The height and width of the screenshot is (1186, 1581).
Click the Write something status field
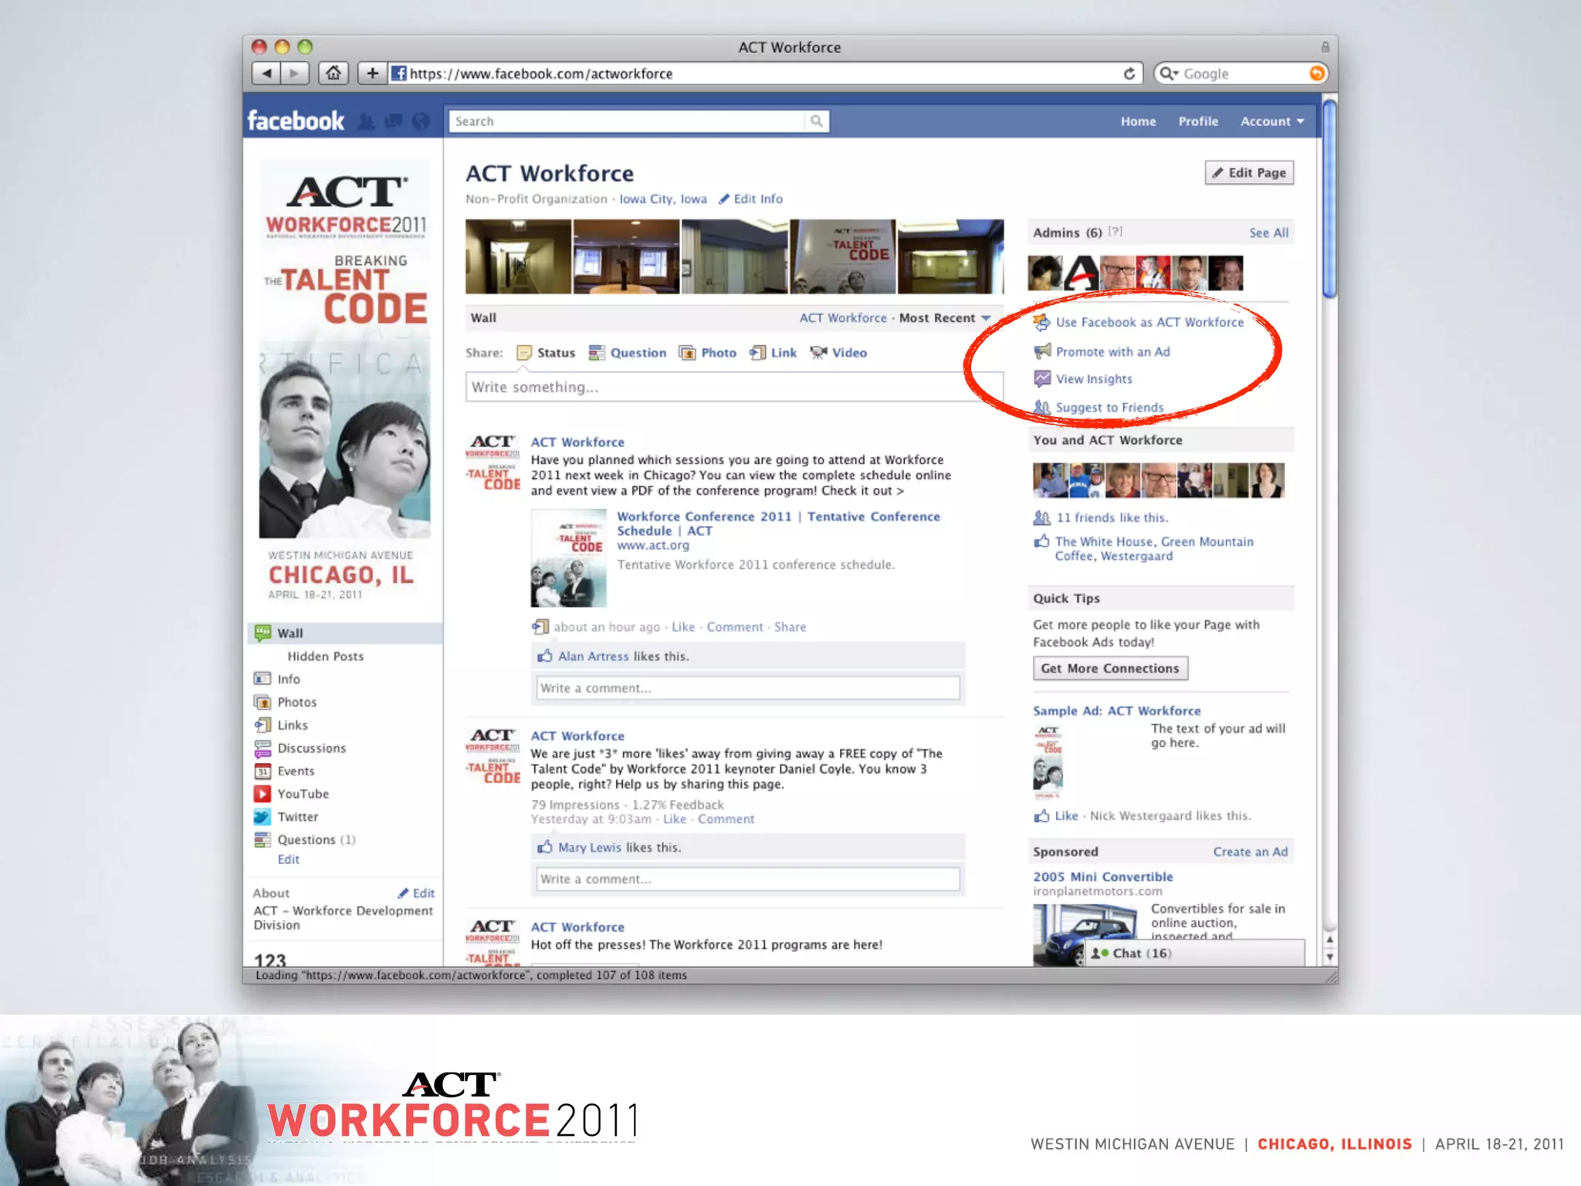point(733,387)
